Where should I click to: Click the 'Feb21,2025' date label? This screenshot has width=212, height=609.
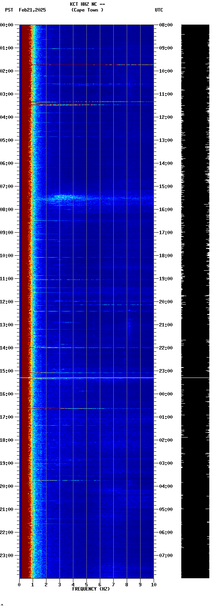coord(32,10)
